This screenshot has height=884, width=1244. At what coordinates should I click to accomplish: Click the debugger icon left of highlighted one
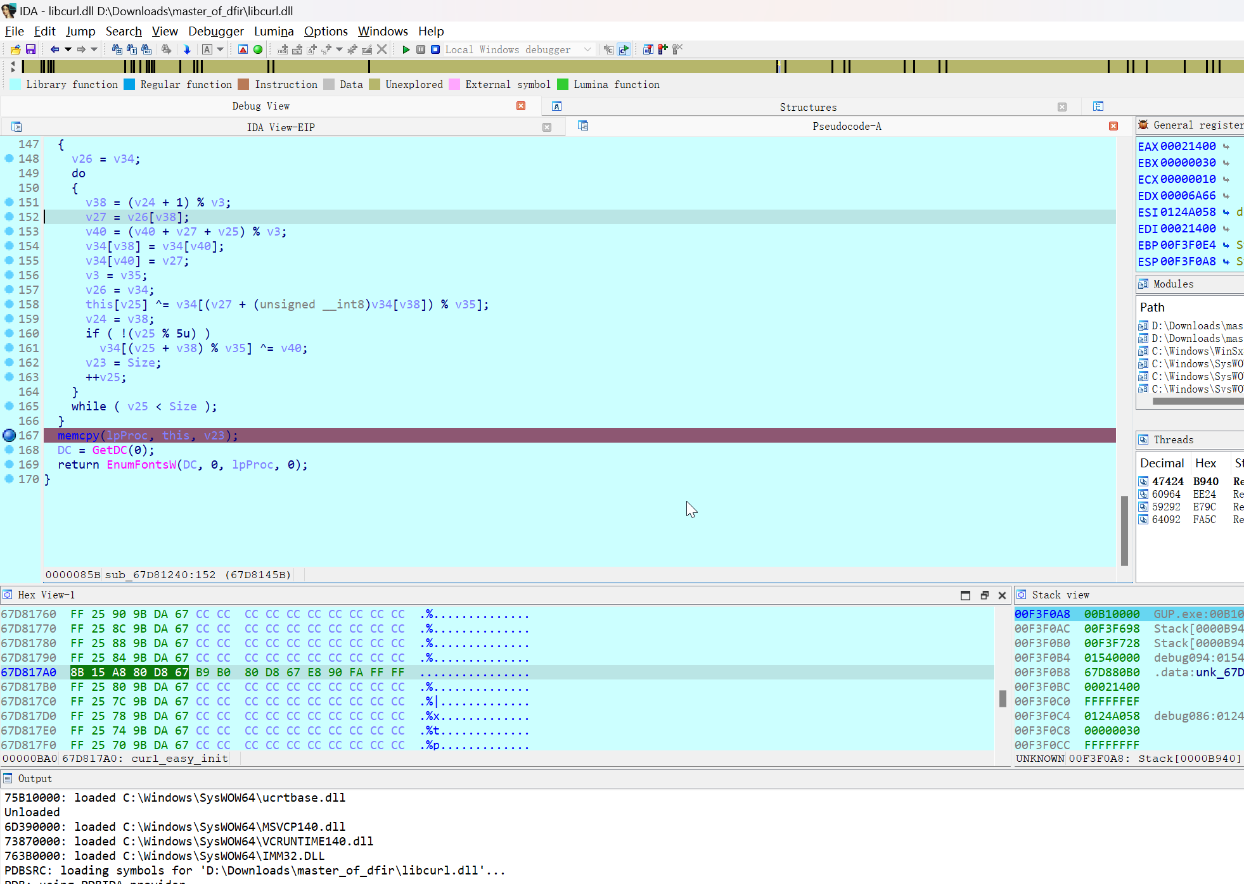(x=608, y=49)
